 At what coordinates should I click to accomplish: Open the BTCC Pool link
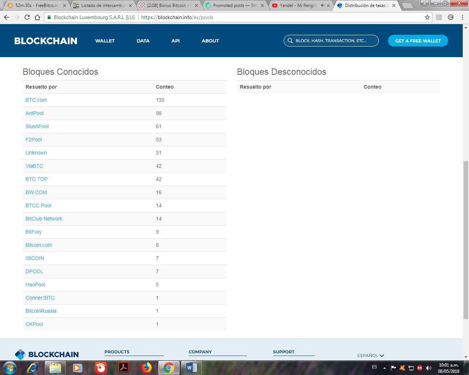pyautogui.click(x=38, y=205)
